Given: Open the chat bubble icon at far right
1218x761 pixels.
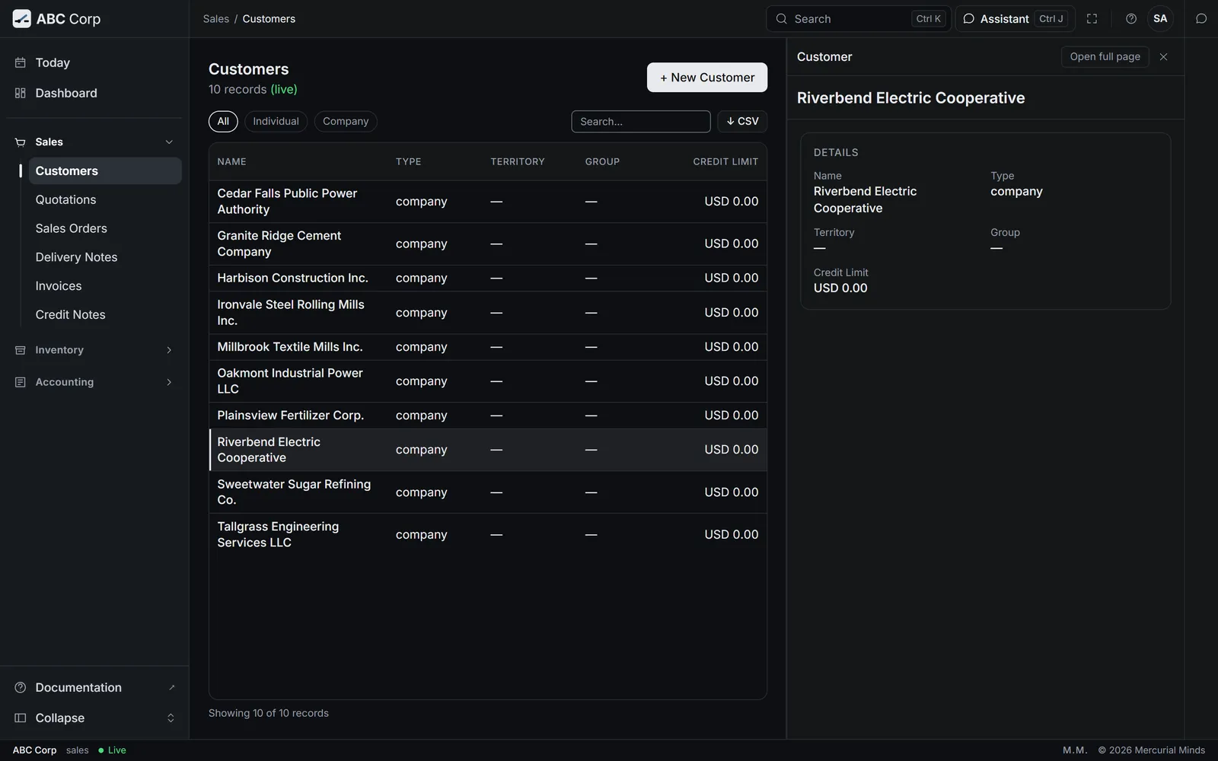Looking at the screenshot, I should pyautogui.click(x=1201, y=19).
